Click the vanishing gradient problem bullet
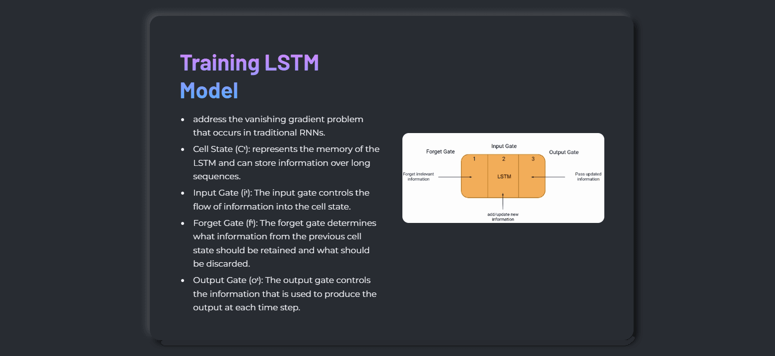This screenshot has width=775, height=356. [x=278, y=126]
